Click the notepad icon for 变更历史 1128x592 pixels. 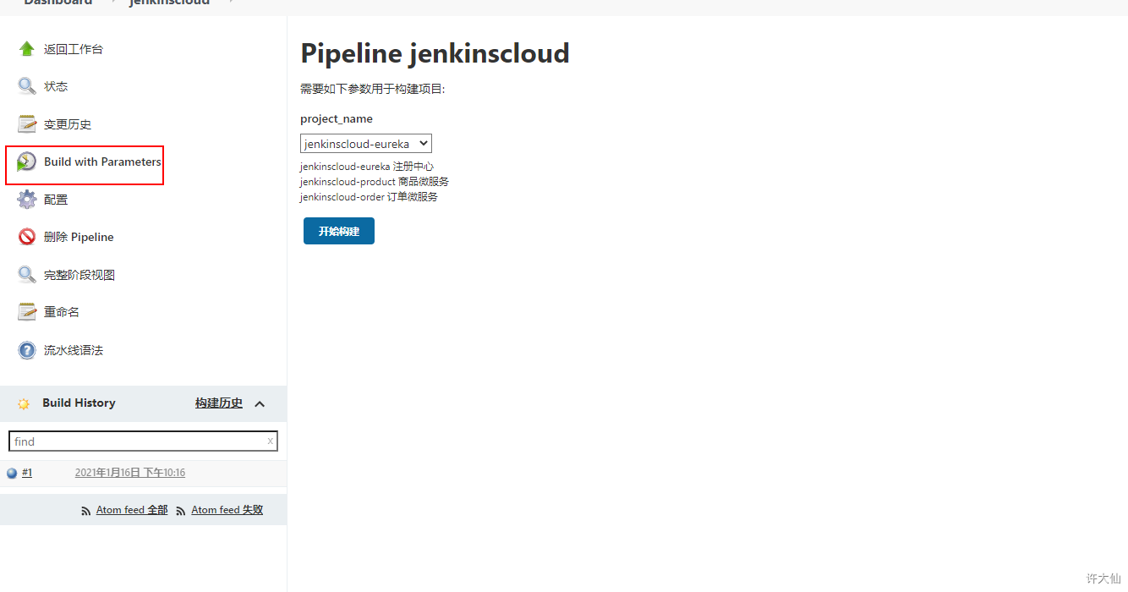coord(27,124)
